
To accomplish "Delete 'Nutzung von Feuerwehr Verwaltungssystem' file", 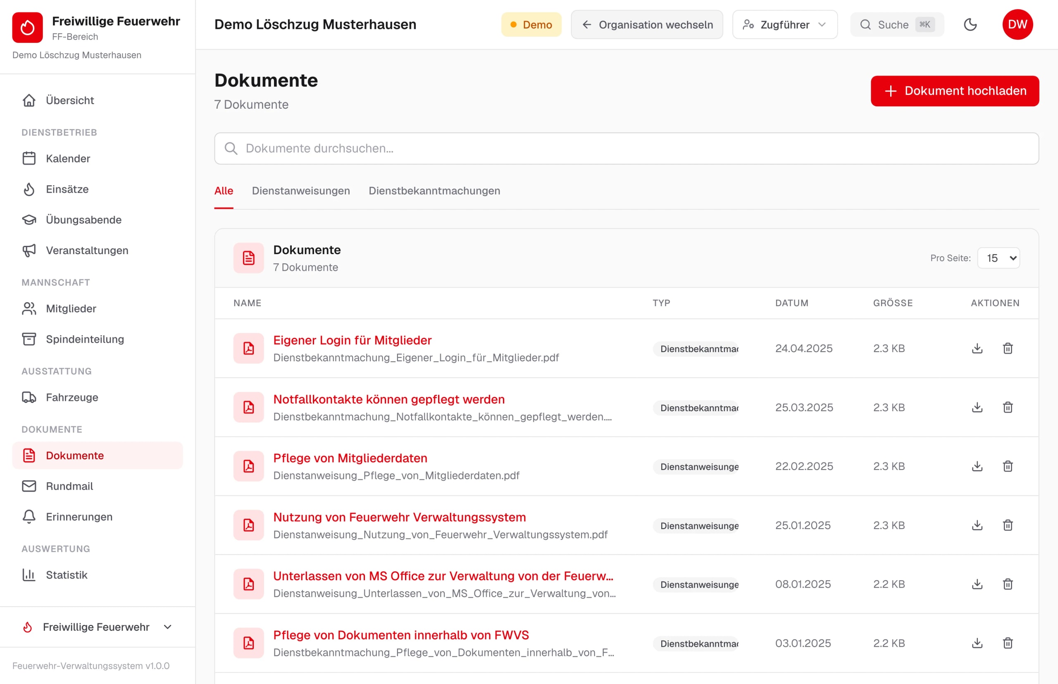I will [x=1007, y=525].
